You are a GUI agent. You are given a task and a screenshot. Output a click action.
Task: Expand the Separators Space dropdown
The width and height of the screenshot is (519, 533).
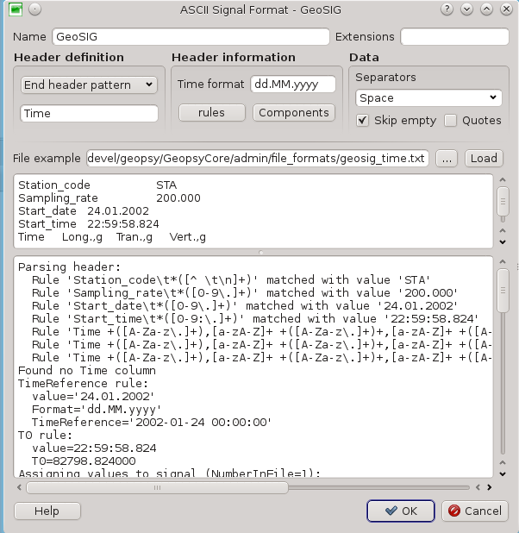pyautogui.click(x=428, y=98)
